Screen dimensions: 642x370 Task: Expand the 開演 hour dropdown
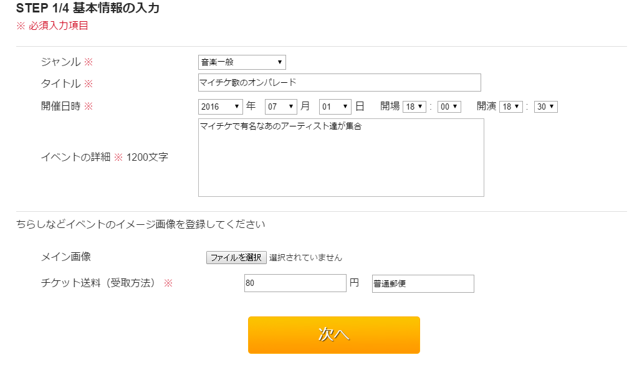coord(511,107)
